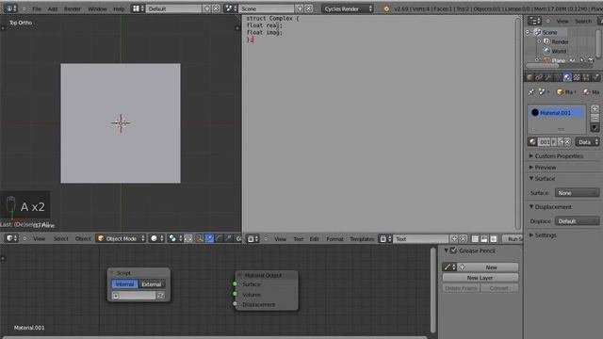The height and width of the screenshot is (339, 603).
Task: Add a material slot with the plus button
Action: 595,109
